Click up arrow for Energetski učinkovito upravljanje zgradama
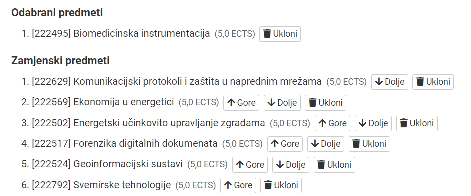This screenshot has height=196, width=471. click(323, 123)
